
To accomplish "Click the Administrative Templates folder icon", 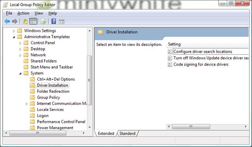I will [20, 37].
